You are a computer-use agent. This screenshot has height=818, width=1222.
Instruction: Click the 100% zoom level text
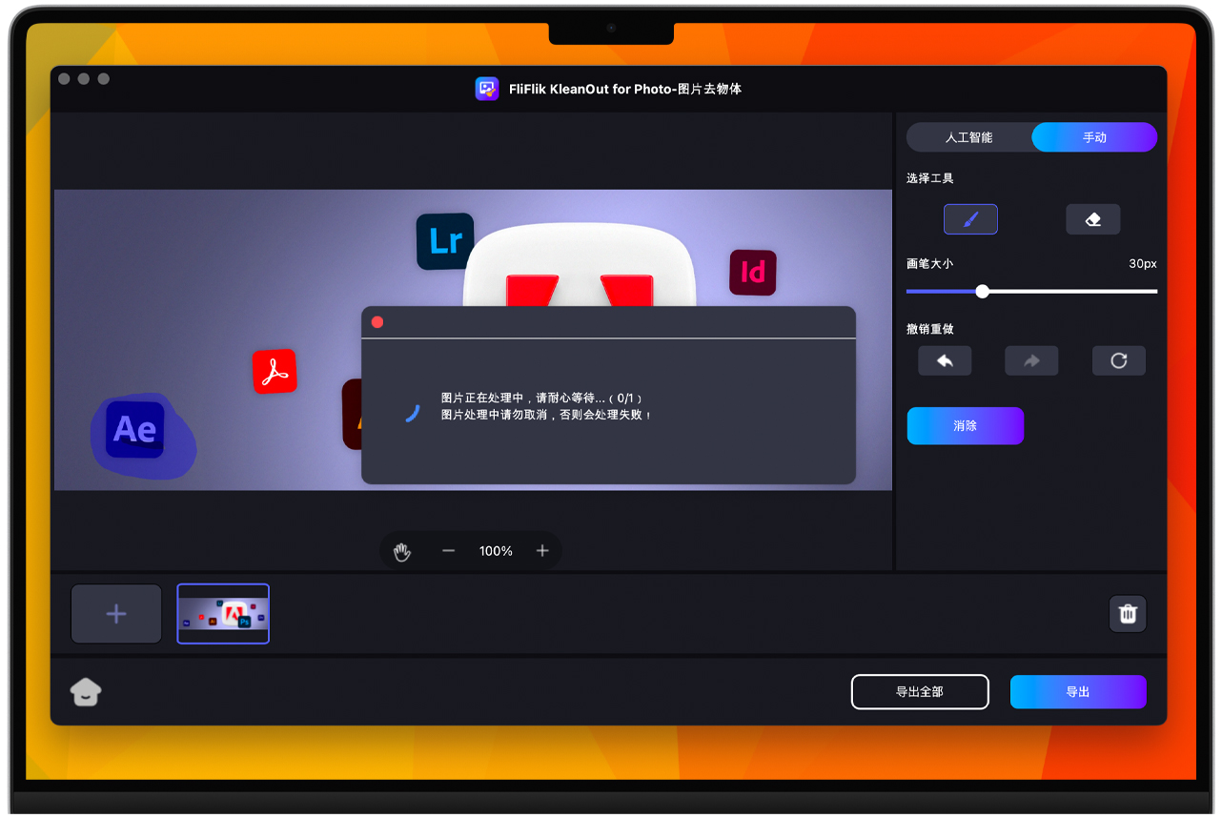tap(496, 551)
